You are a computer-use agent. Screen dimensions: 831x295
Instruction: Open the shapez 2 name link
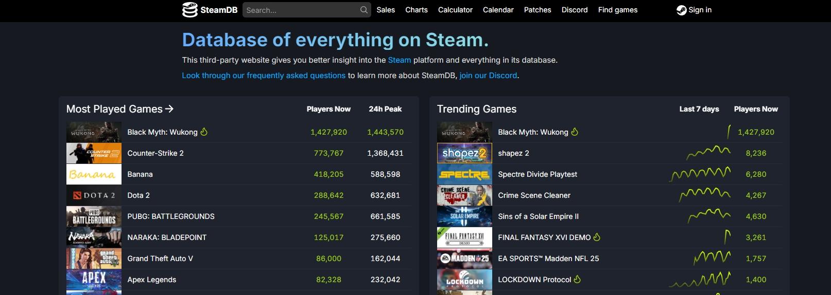[x=513, y=153]
